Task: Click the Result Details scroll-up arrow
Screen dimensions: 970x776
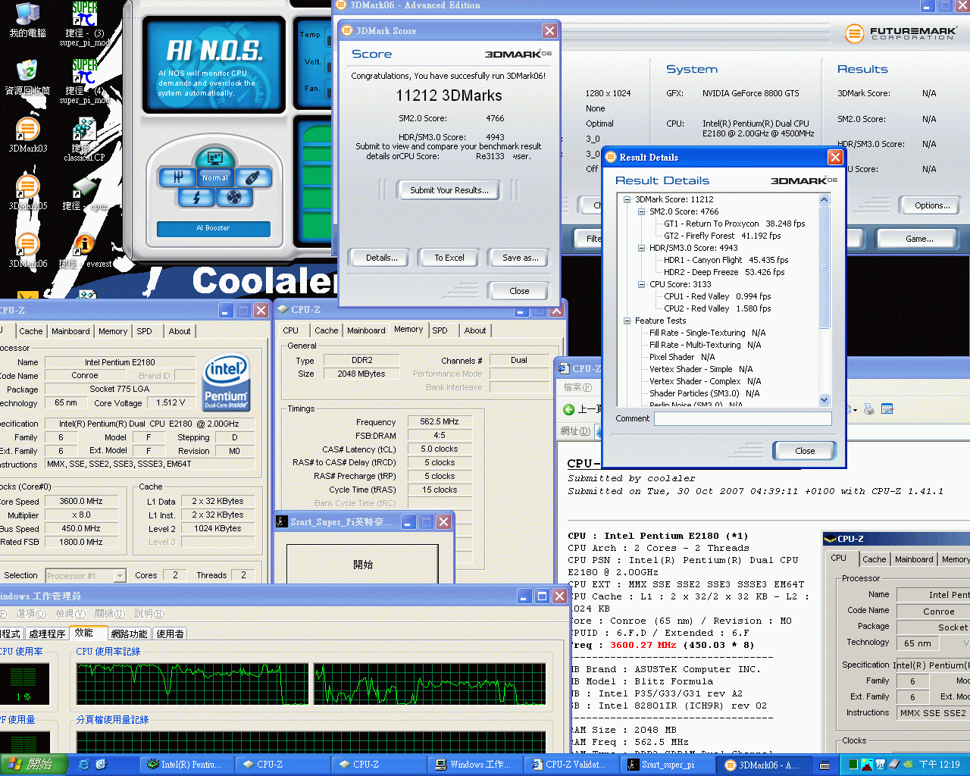Action: (824, 200)
